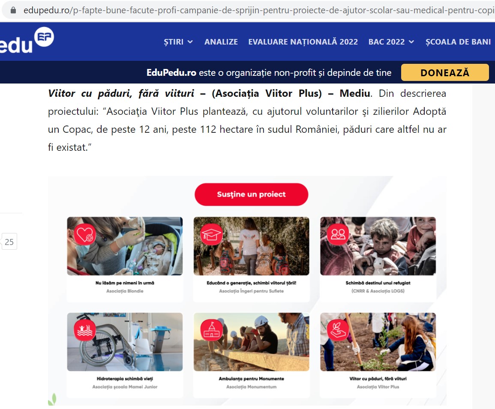The image size is (495, 409).
Task: Open the Ambulanța pentru Monumente photo
Action: pos(251,342)
